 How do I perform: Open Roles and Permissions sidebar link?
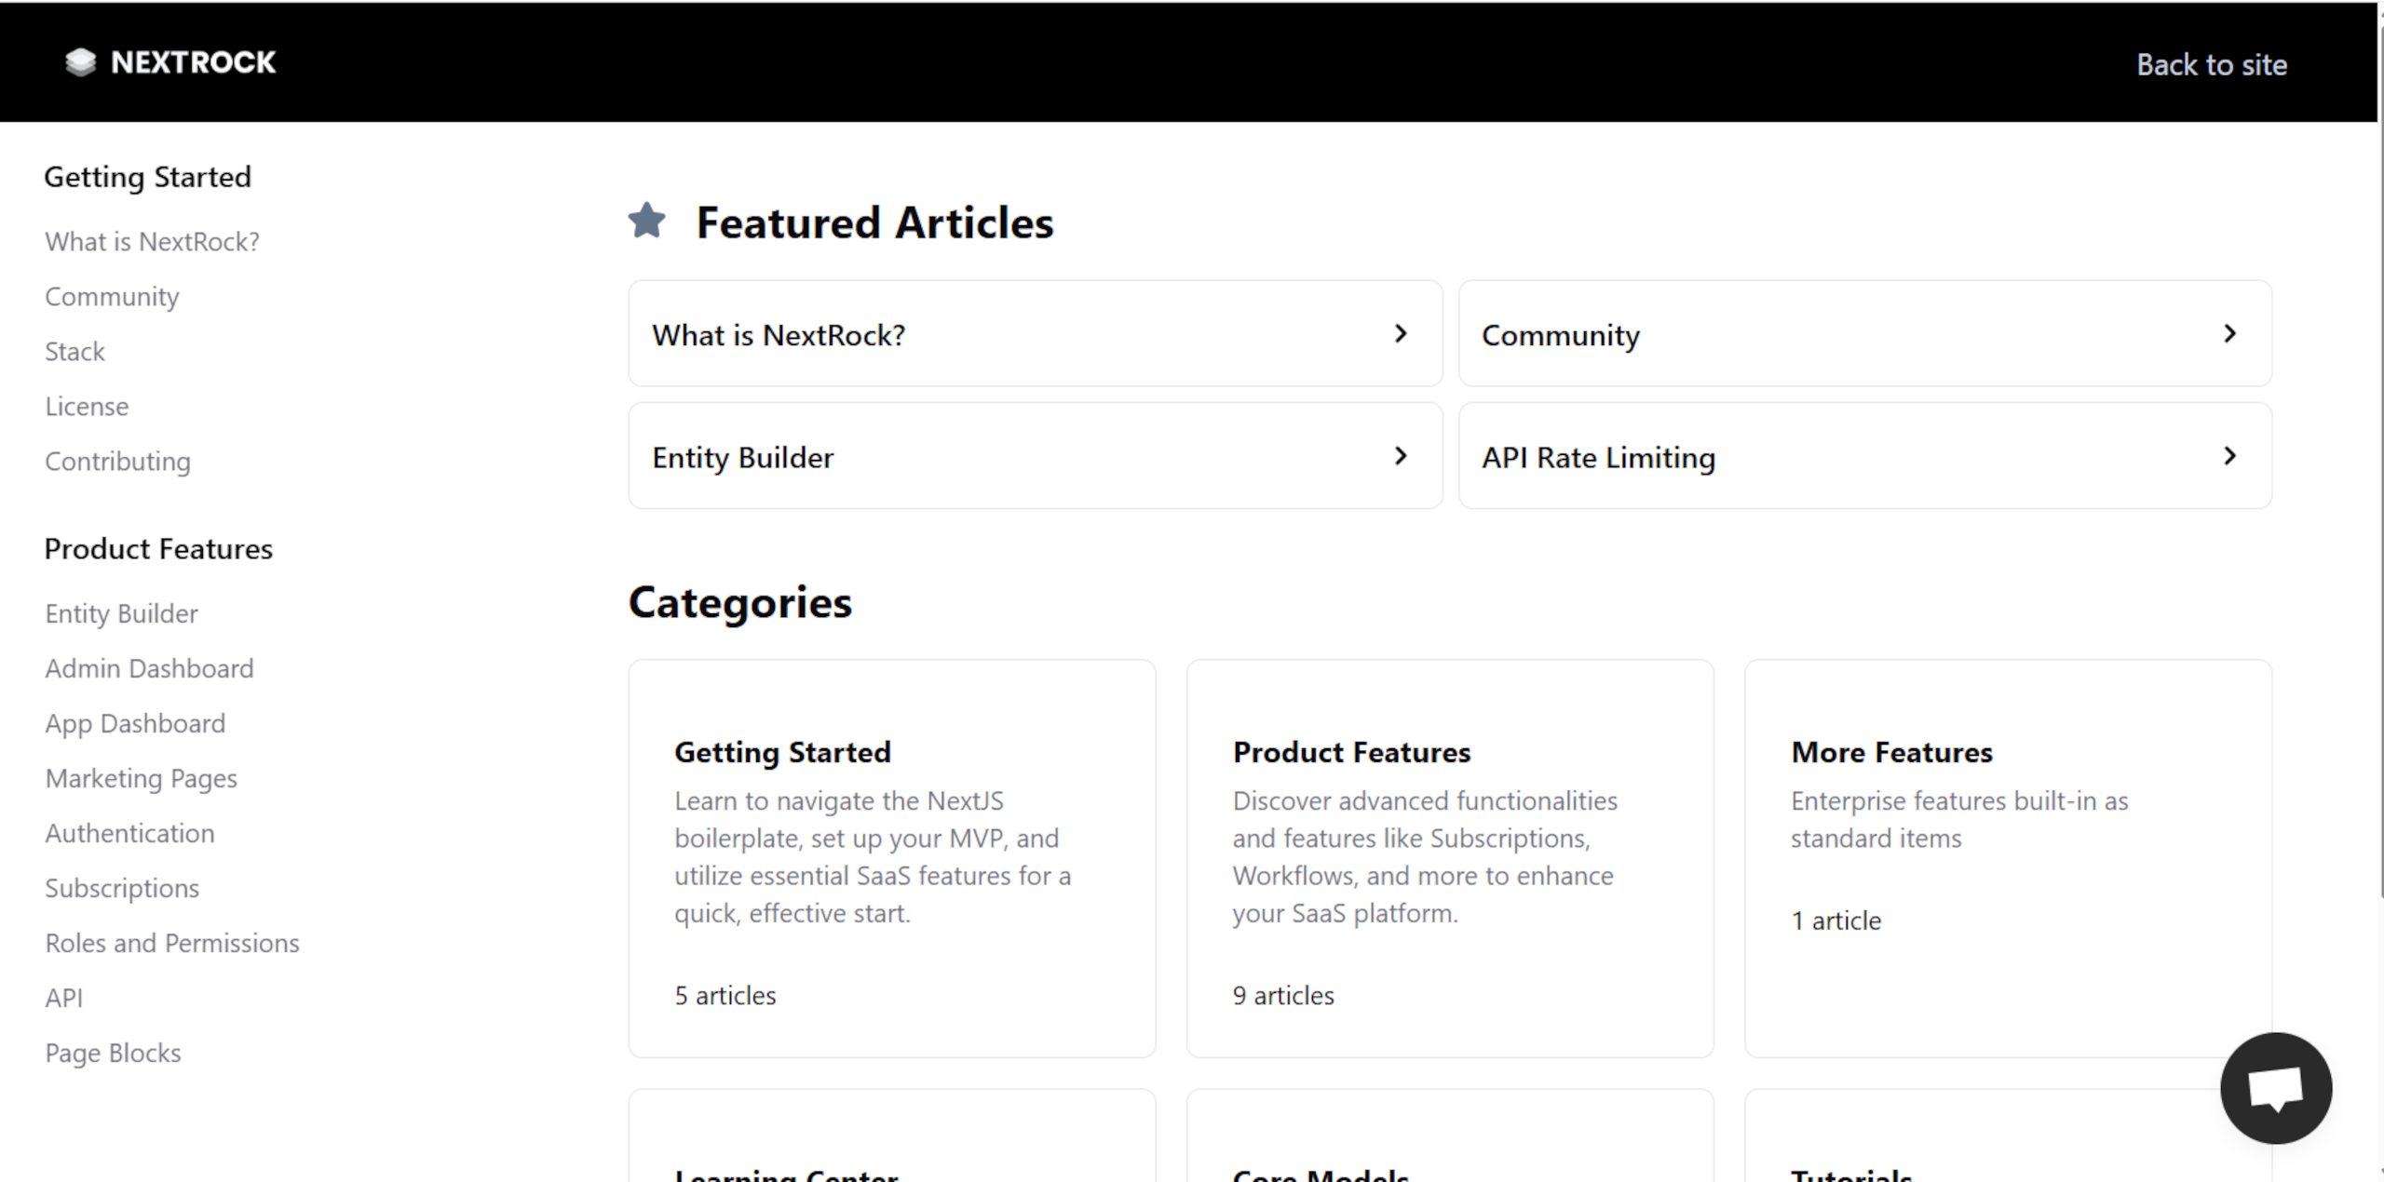point(172,943)
